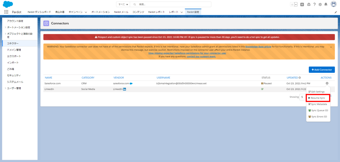This screenshot has width=340, height=162.
Task: Click the Salesforce cloud logo
Action: coord(8,4)
